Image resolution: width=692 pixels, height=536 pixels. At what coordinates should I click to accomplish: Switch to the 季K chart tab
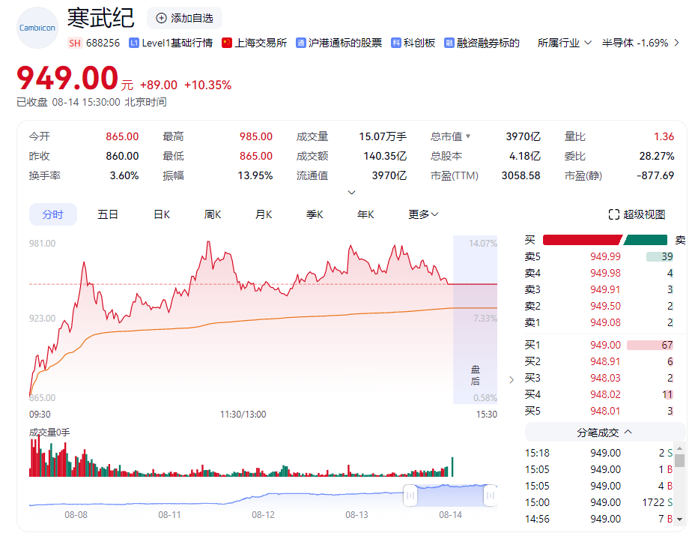pos(315,214)
